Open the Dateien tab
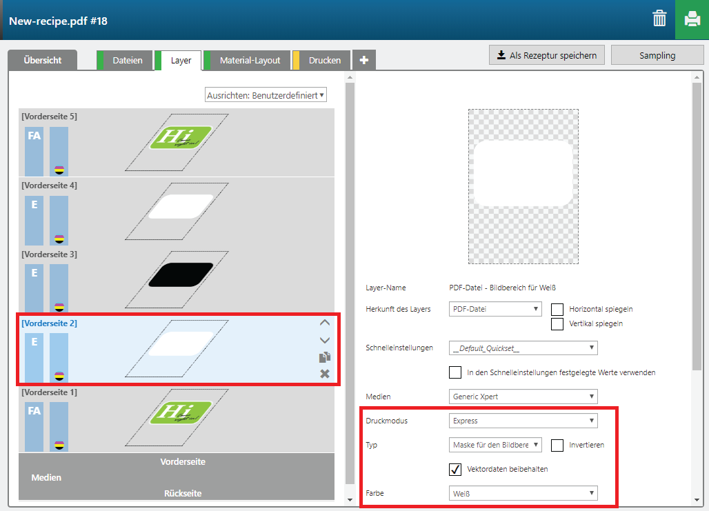This screenshot has width=709, height=511. tap(128, 61)
